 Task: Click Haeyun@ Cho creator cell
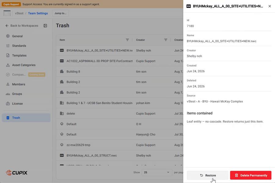[x=146, y=134]
